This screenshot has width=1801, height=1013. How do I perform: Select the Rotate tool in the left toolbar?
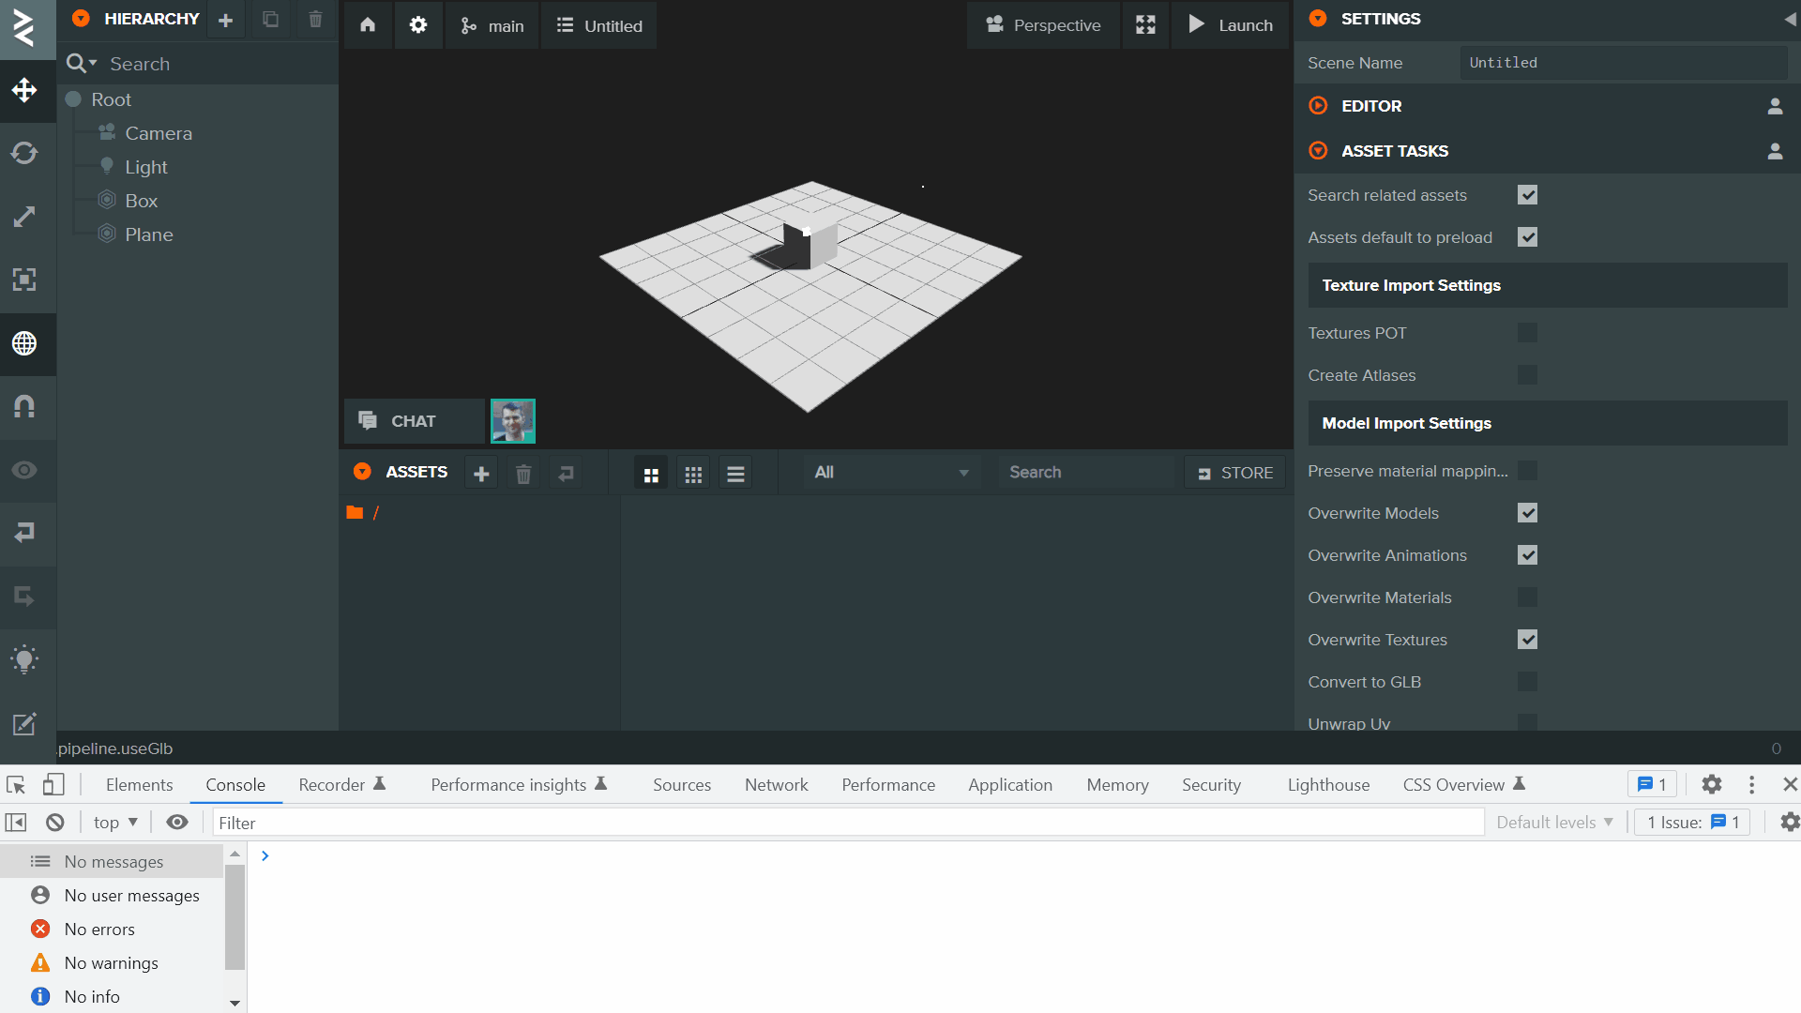pos(23,152)
